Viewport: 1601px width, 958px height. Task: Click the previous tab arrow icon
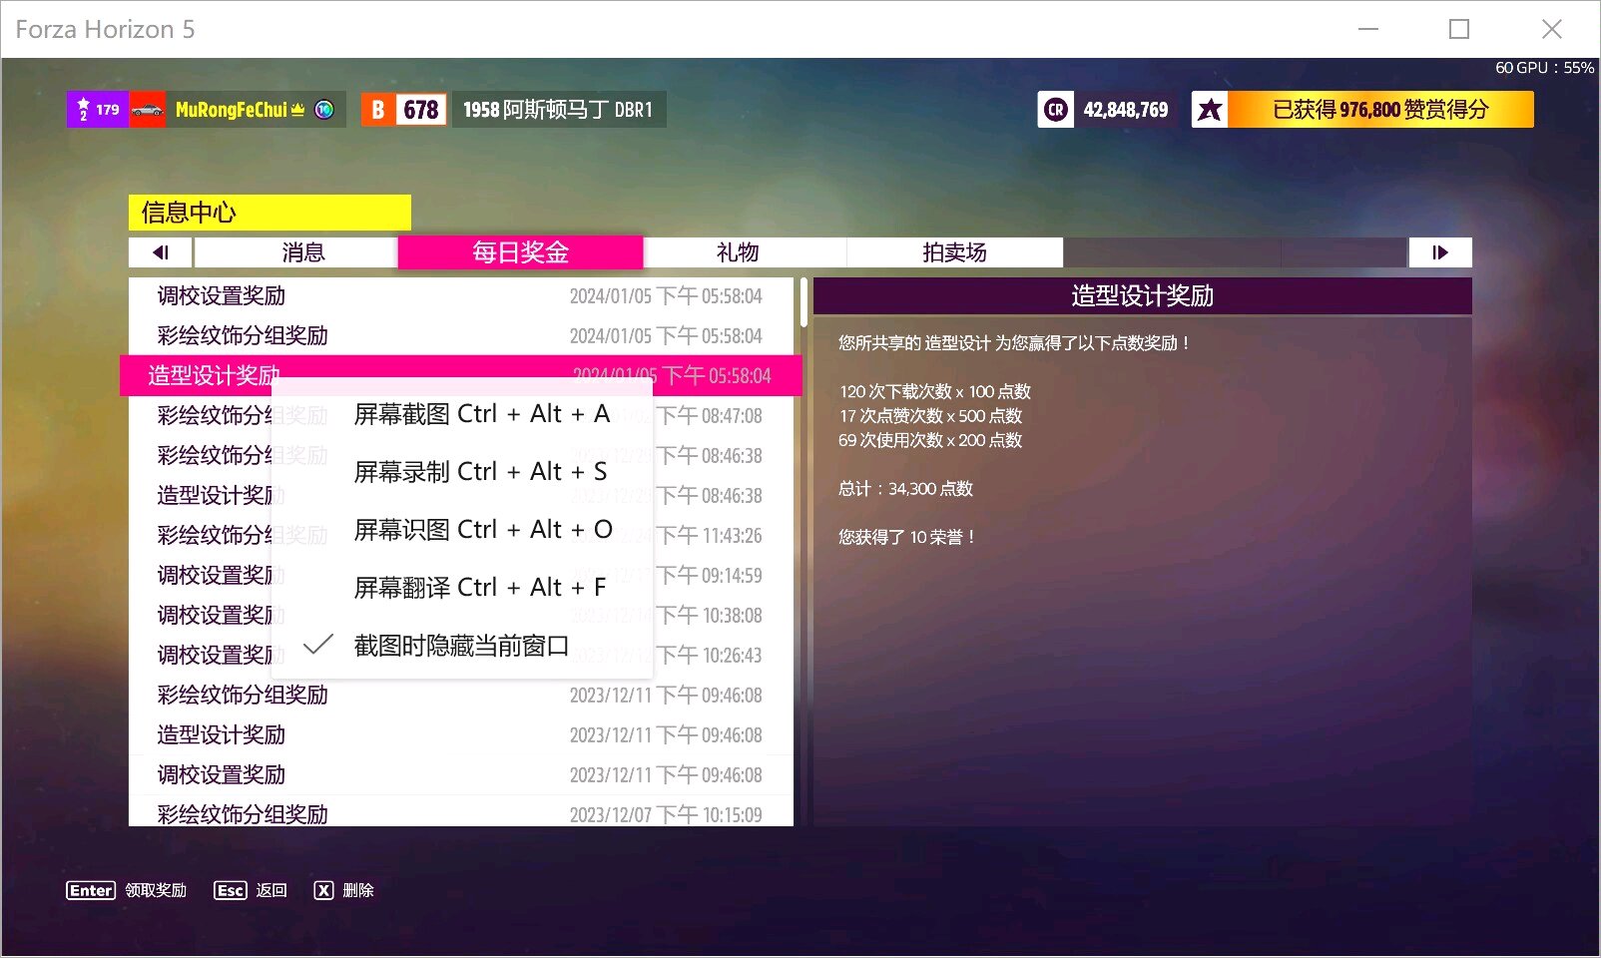pyautogui.click(x=161, y=252)
